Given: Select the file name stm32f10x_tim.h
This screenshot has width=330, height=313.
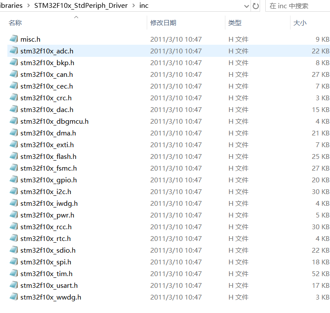Looking at the screenshot, I should click(x=46, y=274).
